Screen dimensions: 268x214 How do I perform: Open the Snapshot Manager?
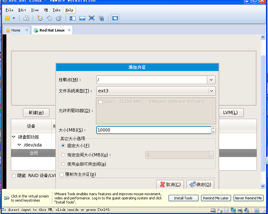[x=59, y=18]
